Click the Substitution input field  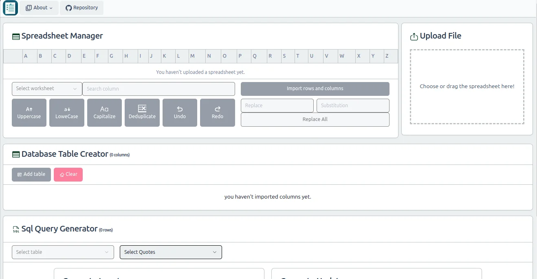pos(353,106)
